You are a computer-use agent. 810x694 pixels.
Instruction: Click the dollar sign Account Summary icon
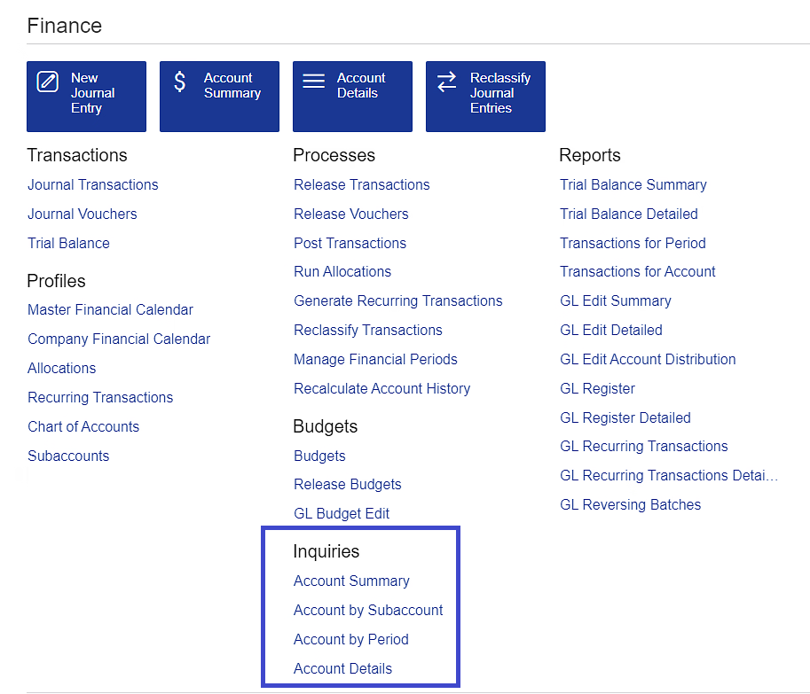coord(180,82)
